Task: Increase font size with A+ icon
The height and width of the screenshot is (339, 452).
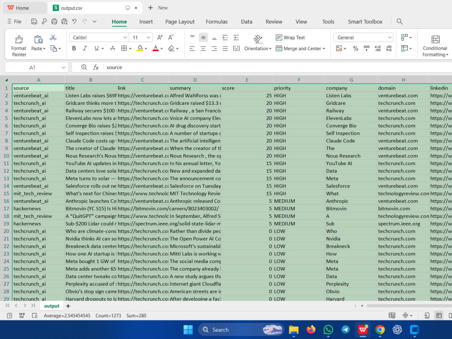Action: point(160,38)
